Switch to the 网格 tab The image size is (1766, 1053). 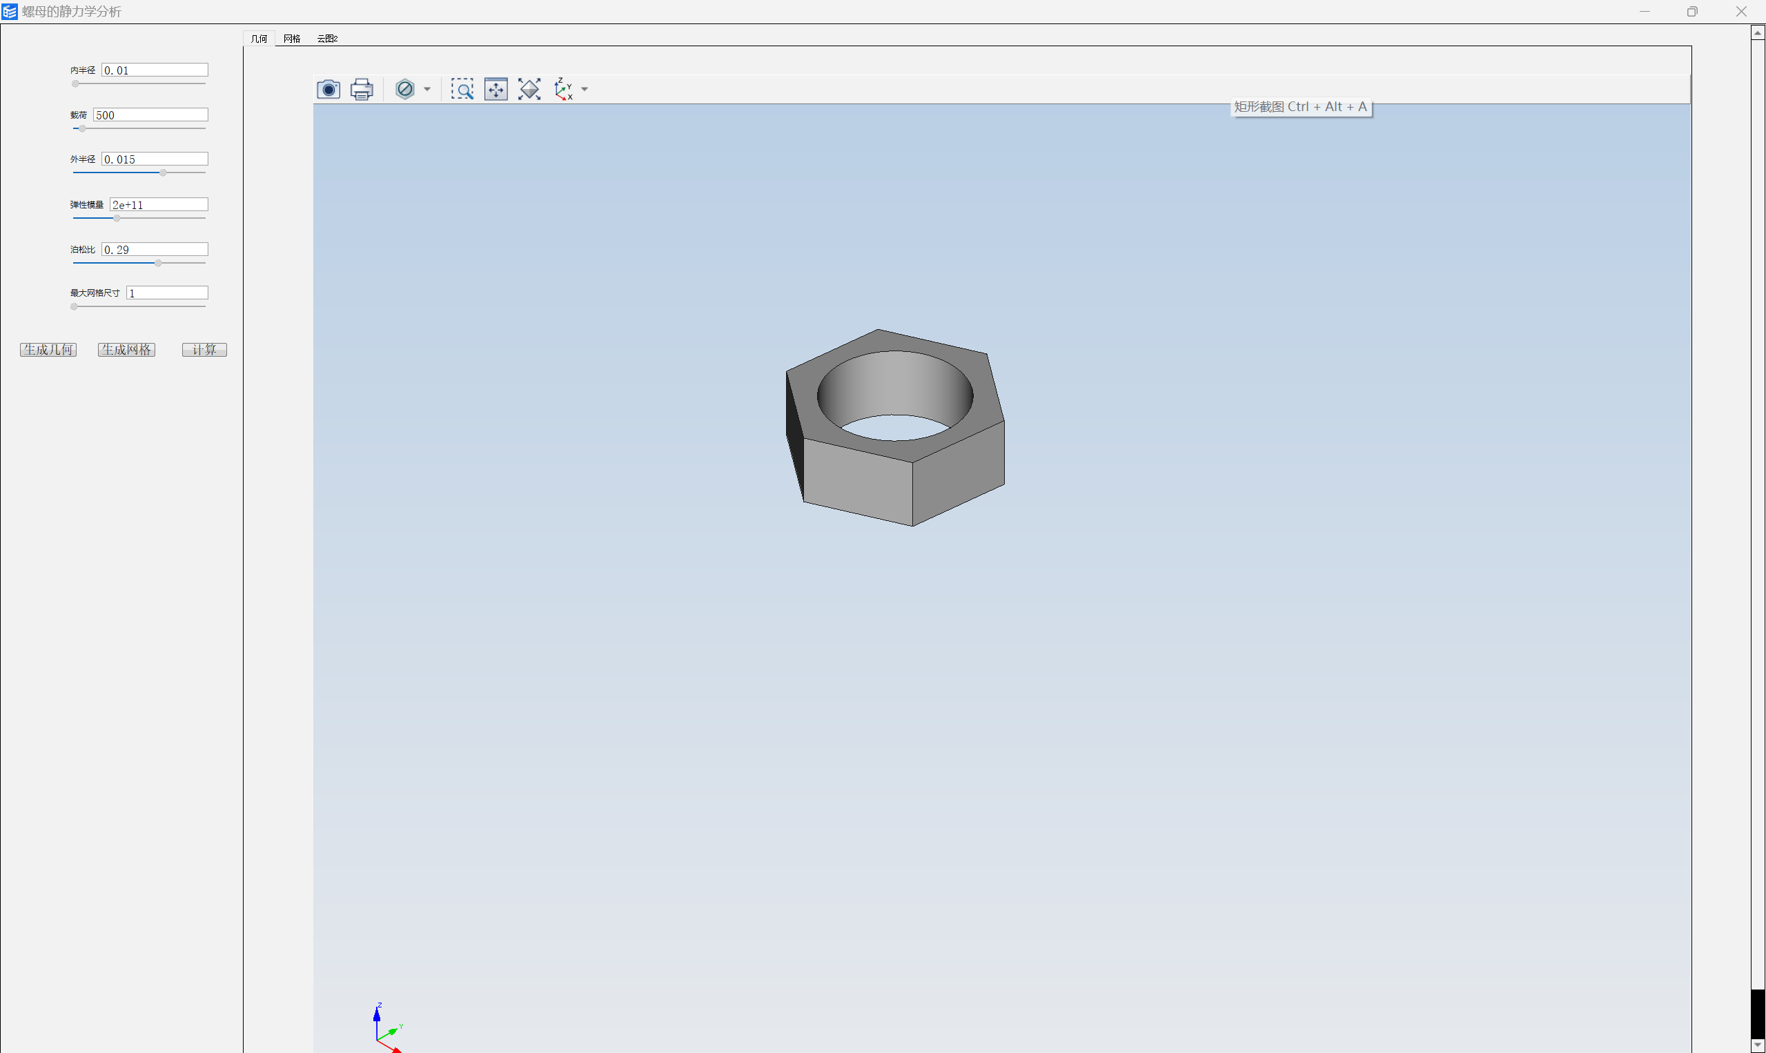click(x=292, y=39)
